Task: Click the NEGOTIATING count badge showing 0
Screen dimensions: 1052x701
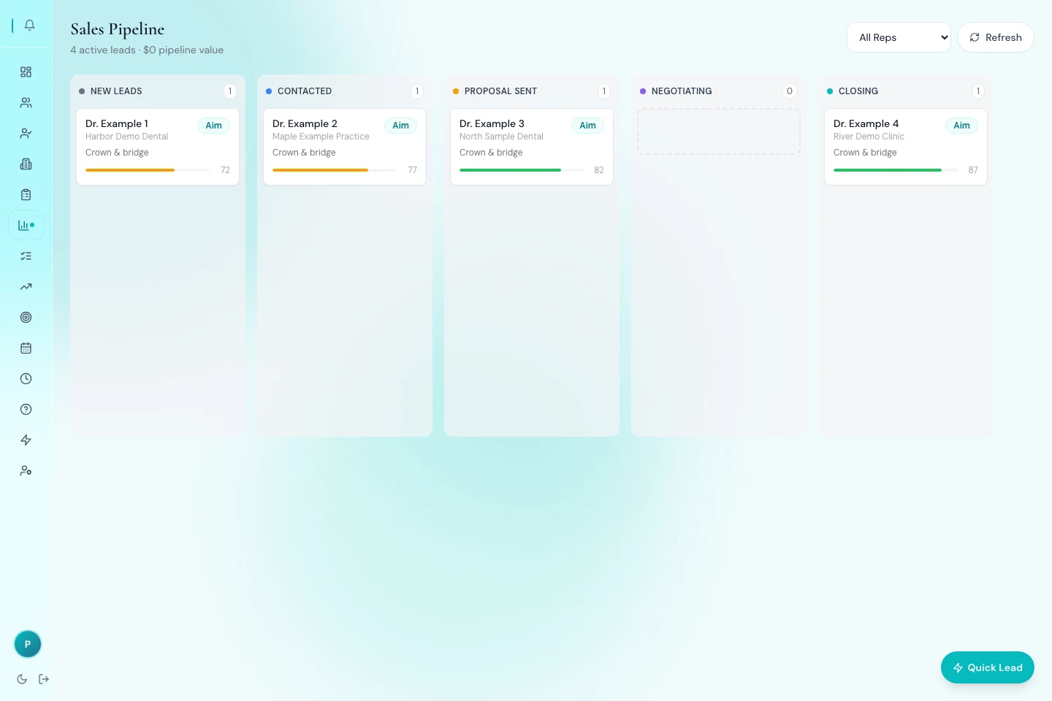Action: [x=789, y=91]
